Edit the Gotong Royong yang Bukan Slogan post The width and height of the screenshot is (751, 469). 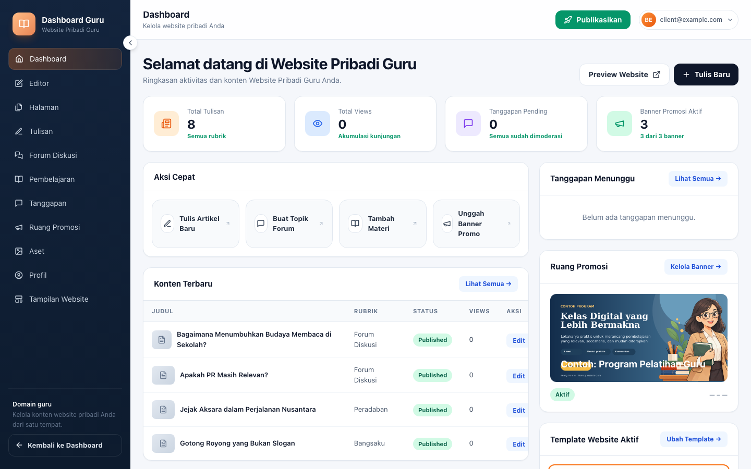(x=518, y=444)
